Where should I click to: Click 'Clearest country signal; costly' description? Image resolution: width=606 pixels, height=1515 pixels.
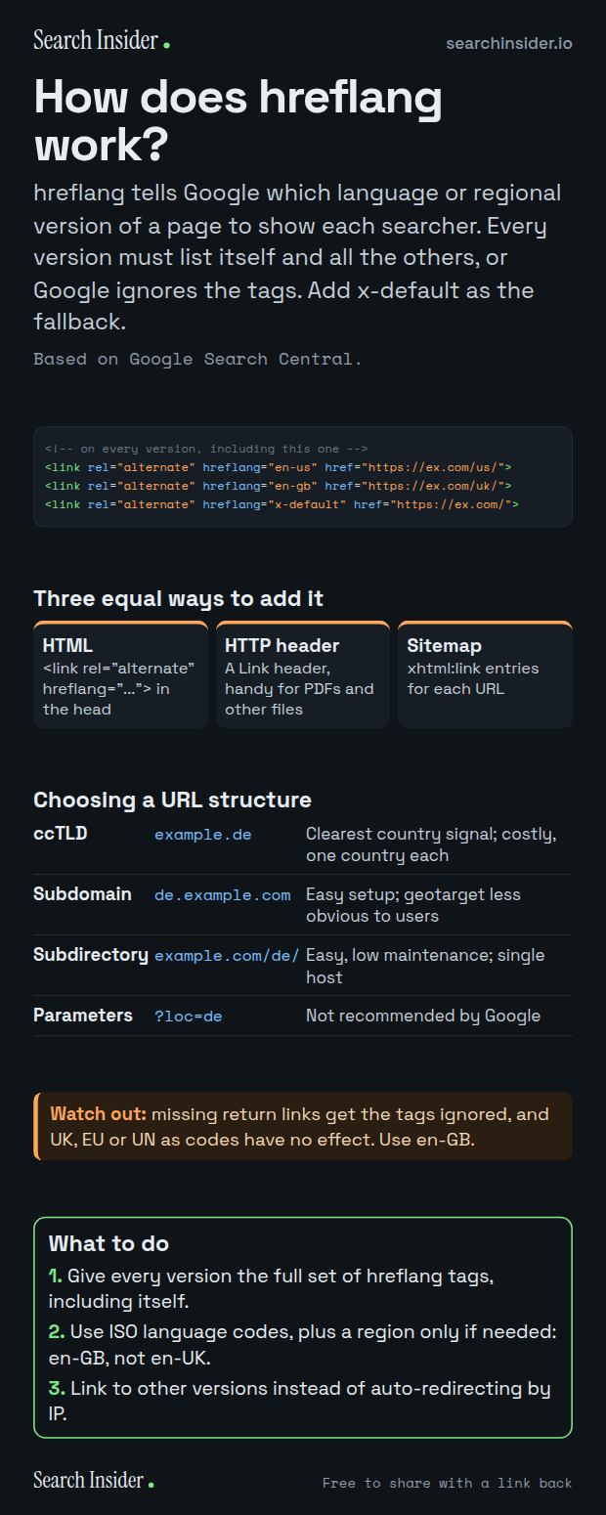(x=431, y=844)
